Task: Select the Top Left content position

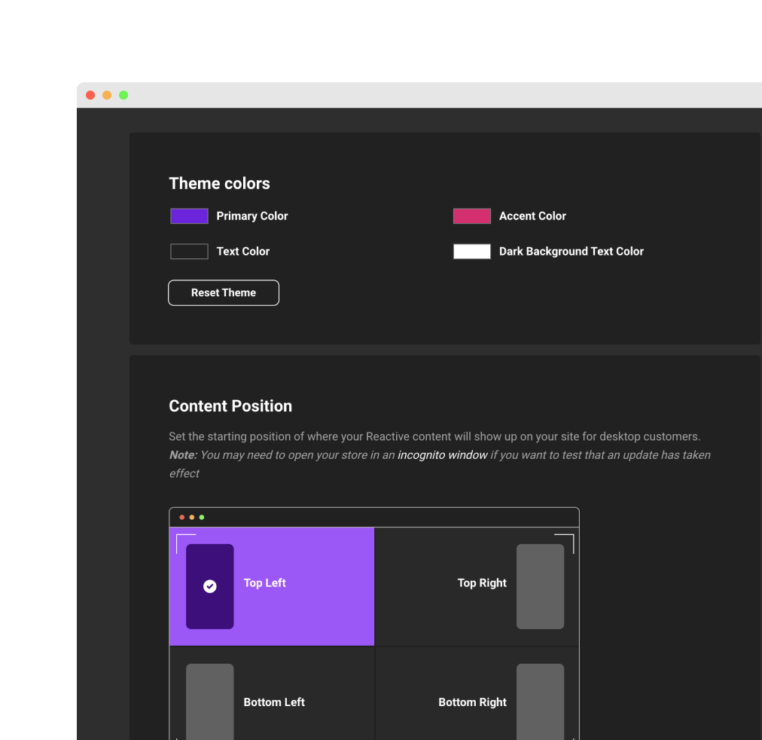Action: point(272,586)
